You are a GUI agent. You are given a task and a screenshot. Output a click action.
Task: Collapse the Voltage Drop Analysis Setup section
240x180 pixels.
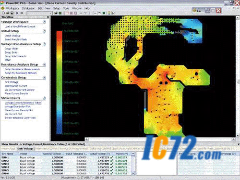pyautogui.click(x=44, y=44)
